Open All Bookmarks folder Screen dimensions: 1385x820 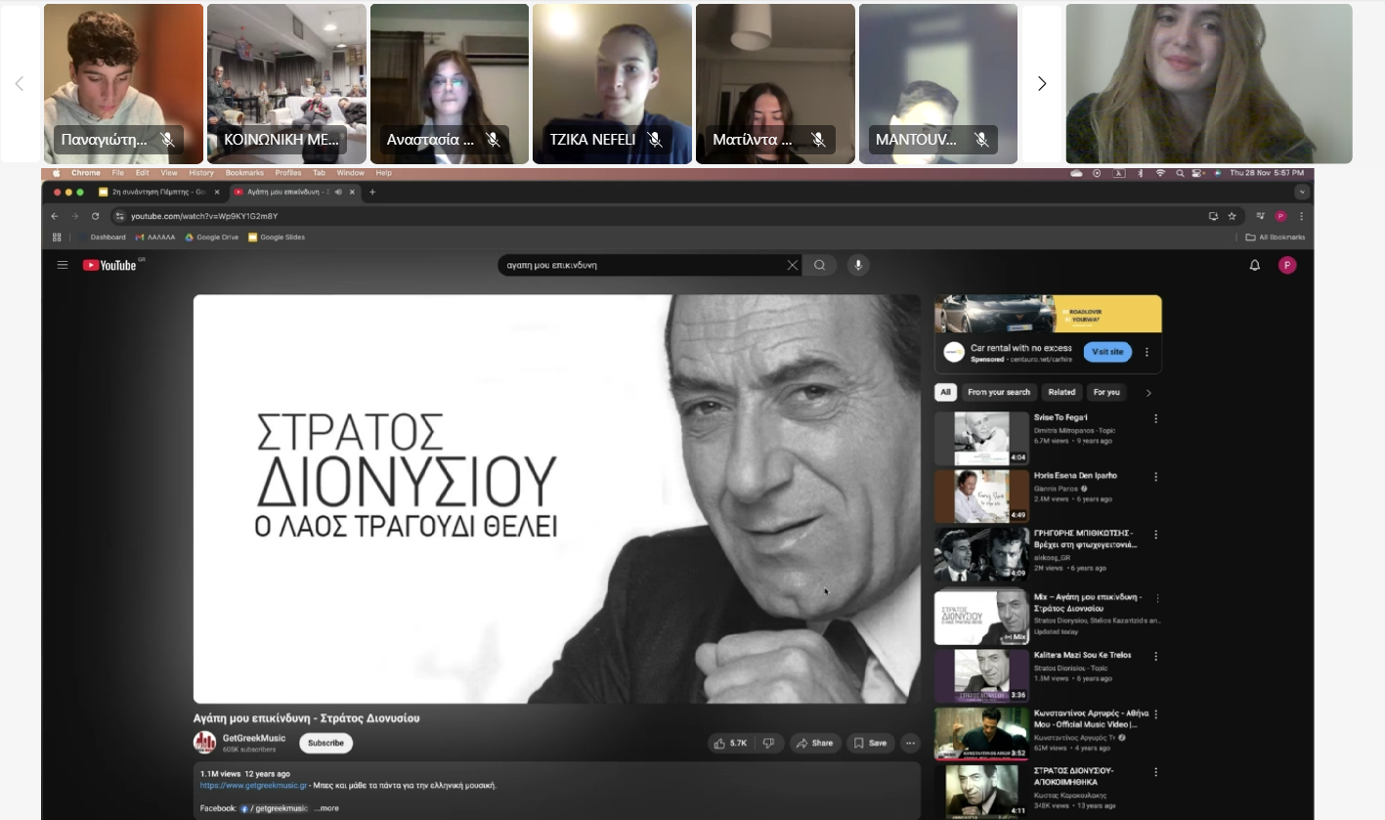(x=1276, y=237)
